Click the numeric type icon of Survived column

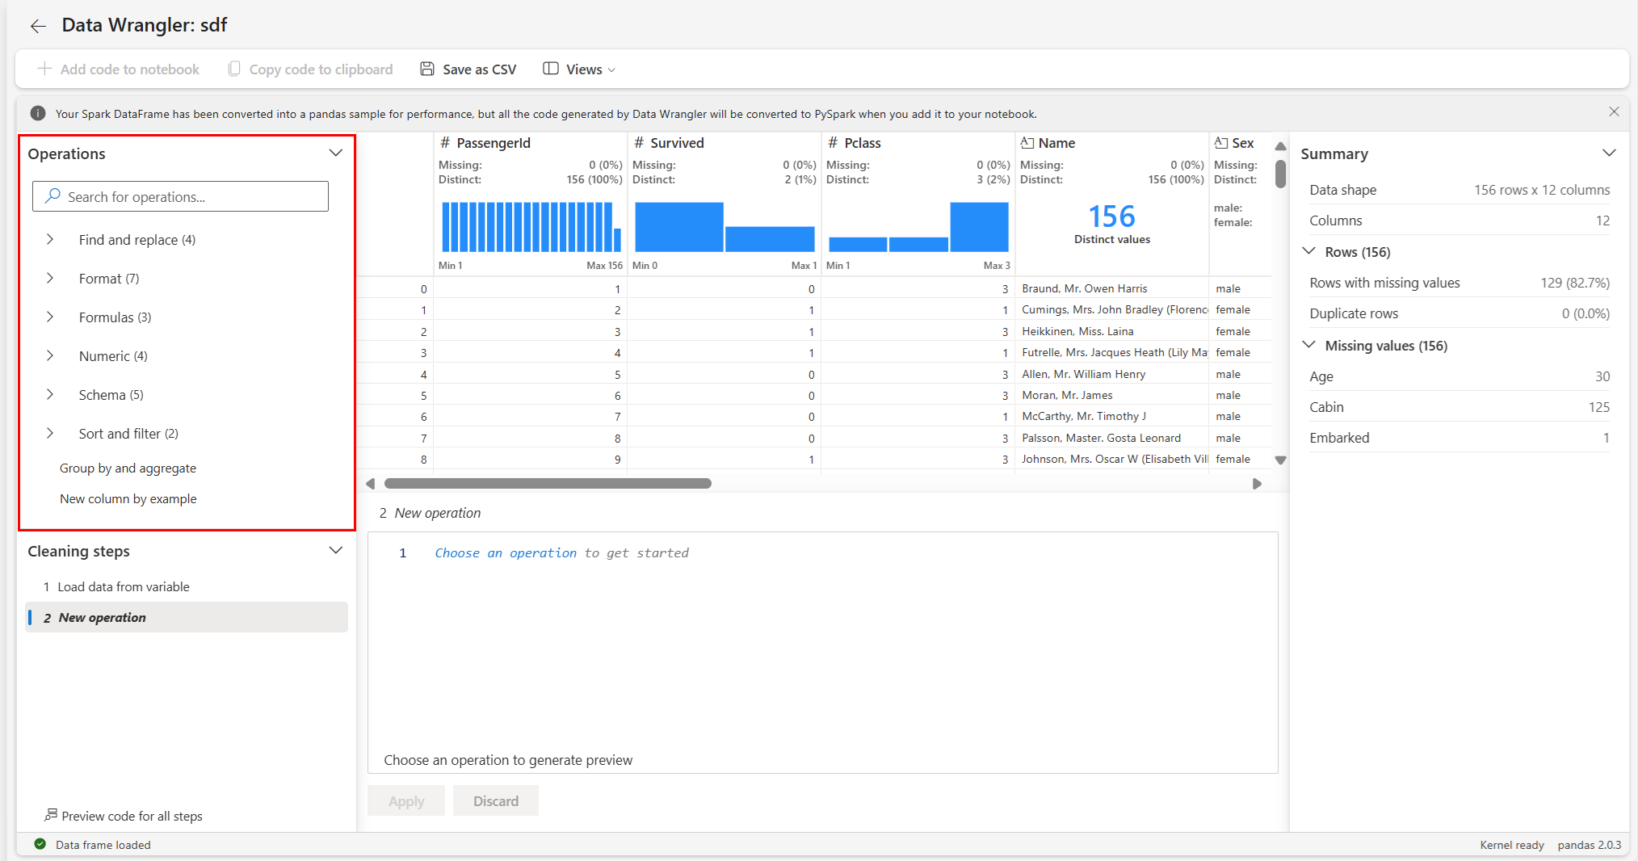pos(639,143)
